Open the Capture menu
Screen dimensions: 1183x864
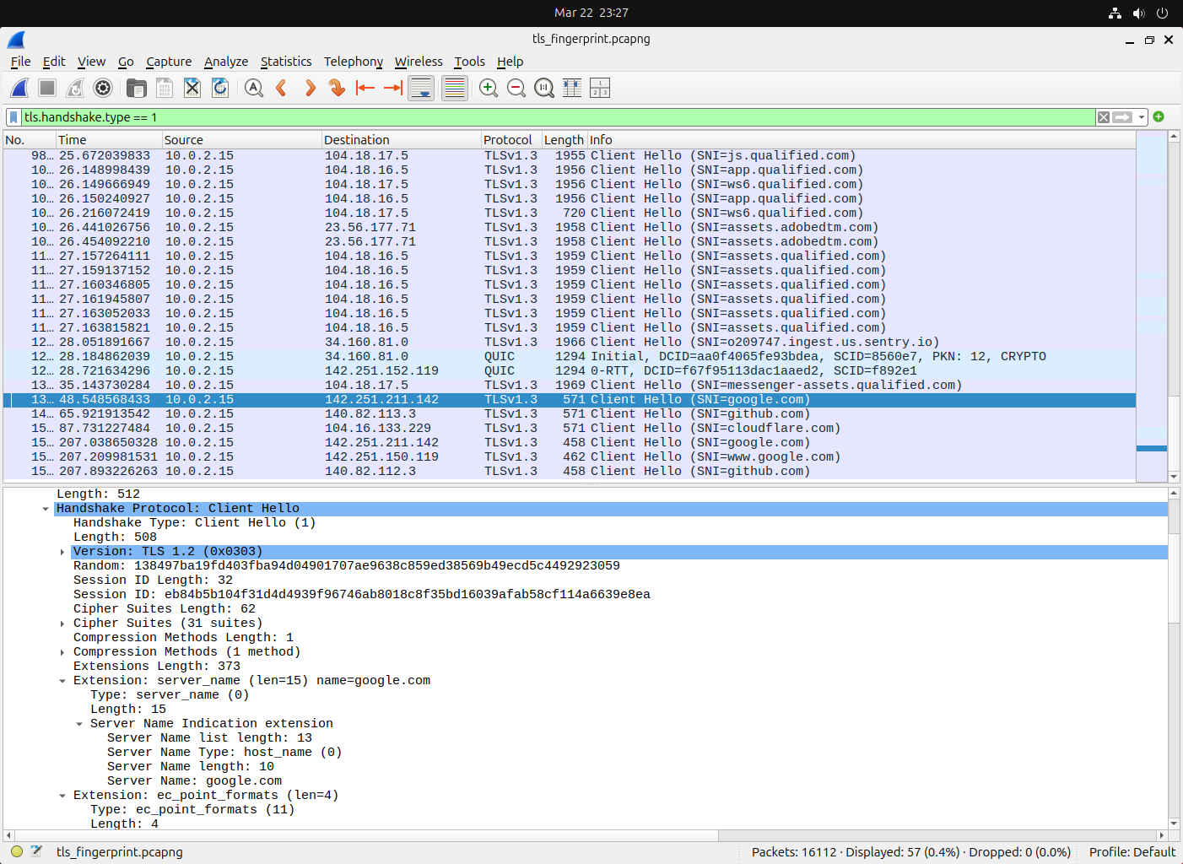(169, 62)
